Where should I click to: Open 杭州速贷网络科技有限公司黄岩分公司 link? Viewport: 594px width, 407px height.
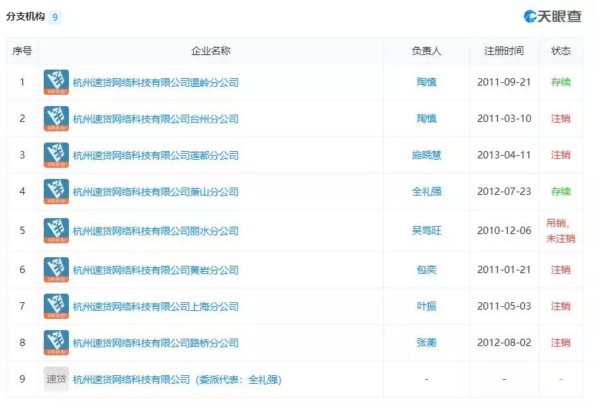(156, 270)
